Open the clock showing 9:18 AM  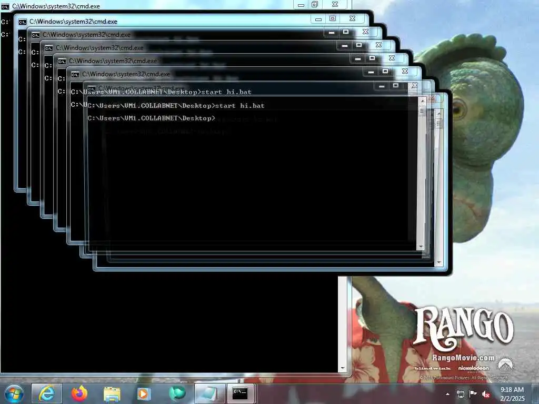[x=512, y=393]
